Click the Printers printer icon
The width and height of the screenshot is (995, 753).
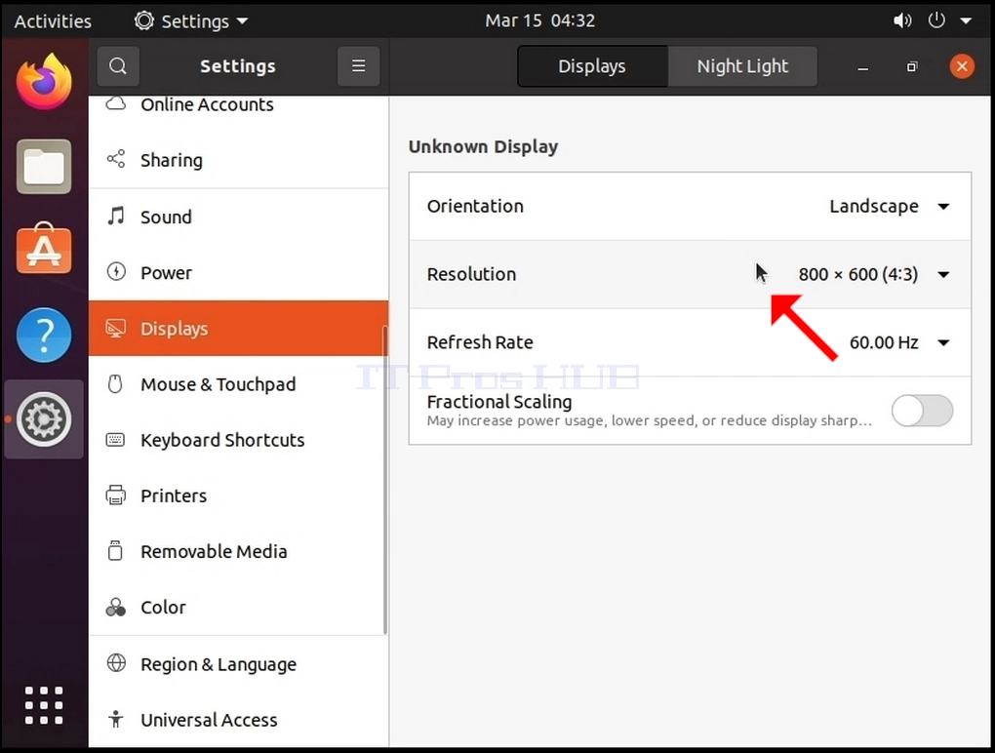point(115,495)
